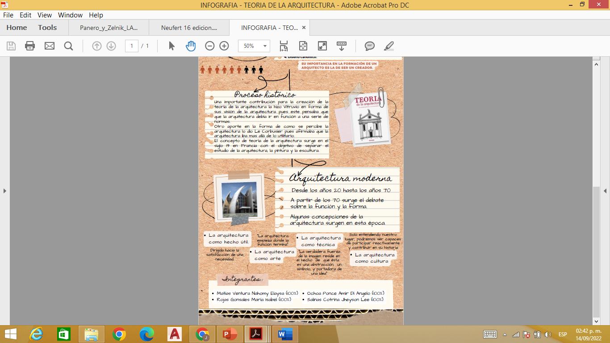Screen dimensions: 610x343
Task: Open the Find text magnifier
Action: (x=68, y=46)
